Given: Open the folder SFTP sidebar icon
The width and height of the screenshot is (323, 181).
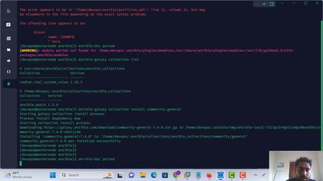Looking at the screenshot, I should [x=9, y=50].
